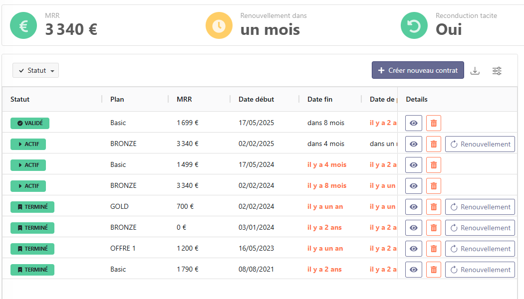Open the Statut filter dropdown

pos(36,71)
